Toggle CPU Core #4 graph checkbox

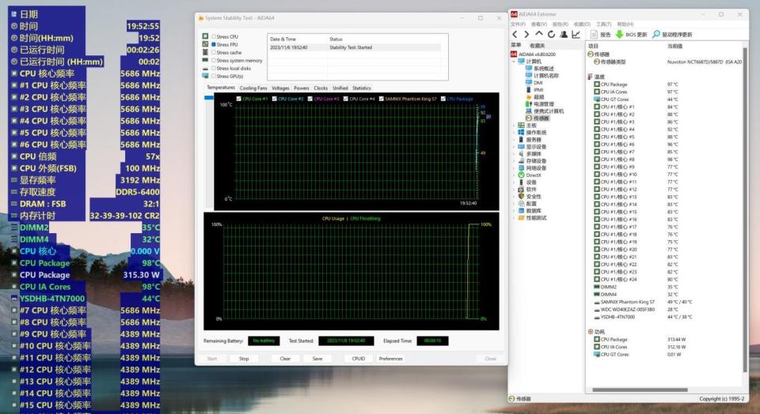346,99
